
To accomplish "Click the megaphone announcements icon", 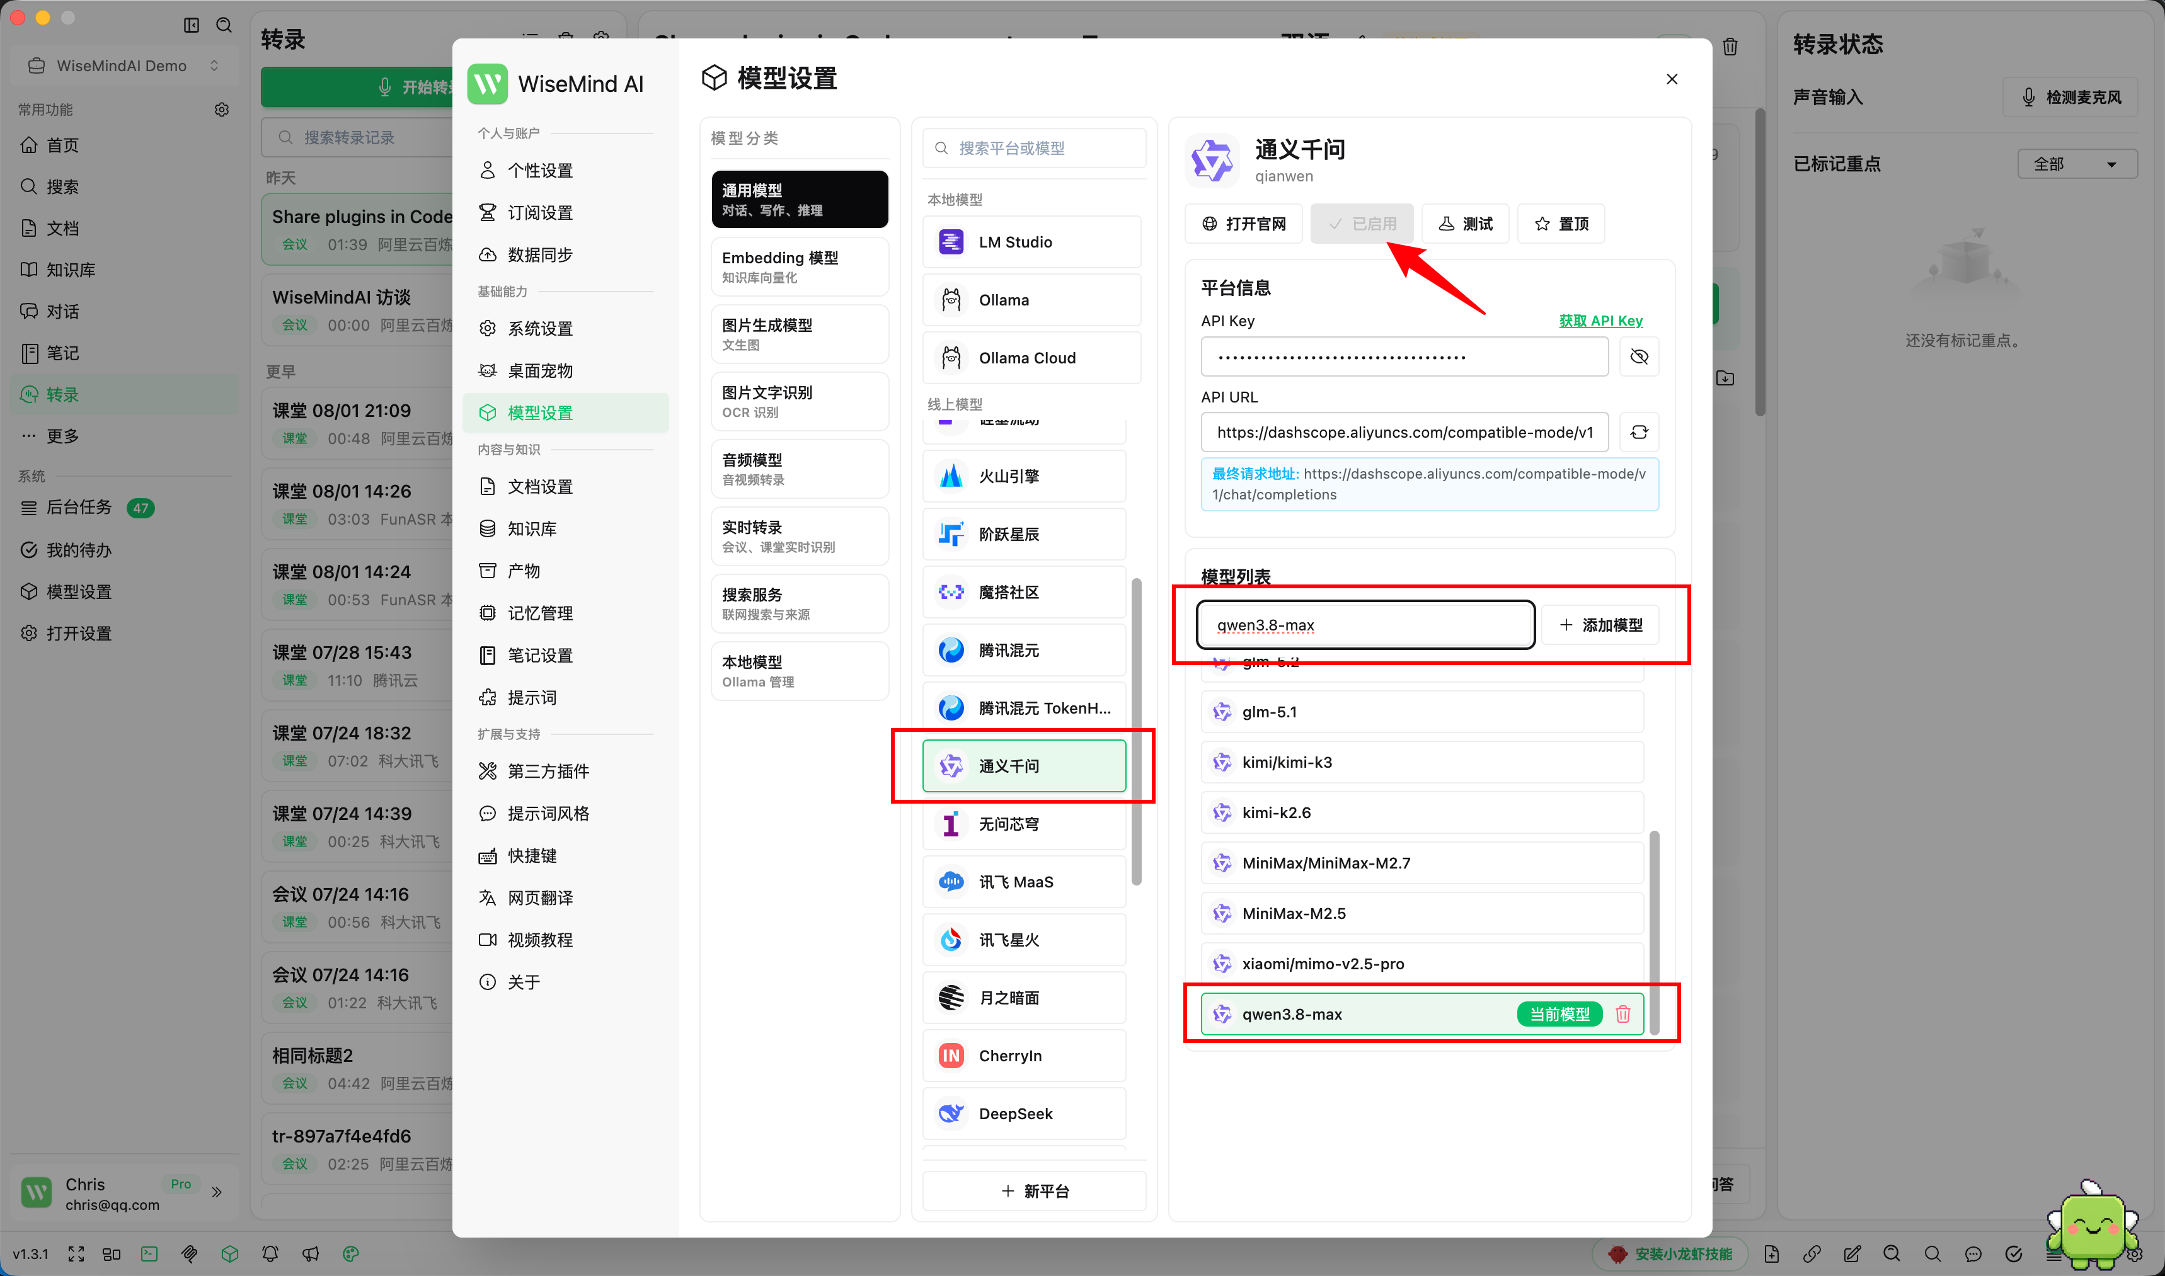I will tap(311, 1254).
